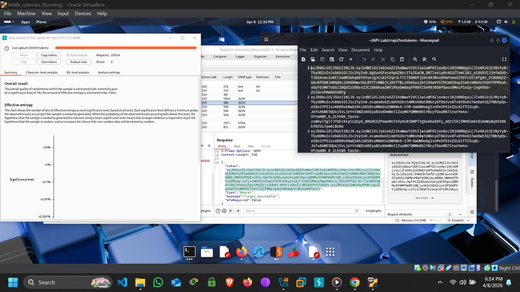Launch Firefox from the Linux dock
Screen dimensions: 520x292
(241, 252)
